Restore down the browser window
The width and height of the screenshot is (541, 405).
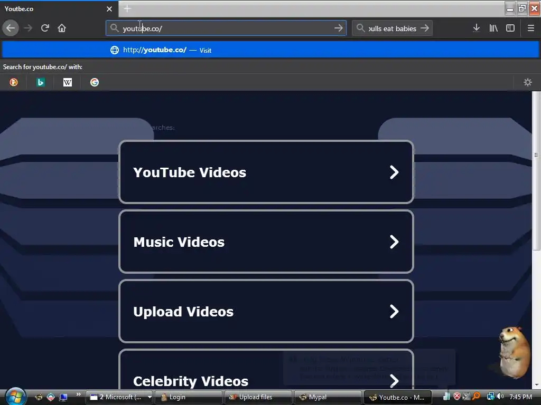(523, 8)
